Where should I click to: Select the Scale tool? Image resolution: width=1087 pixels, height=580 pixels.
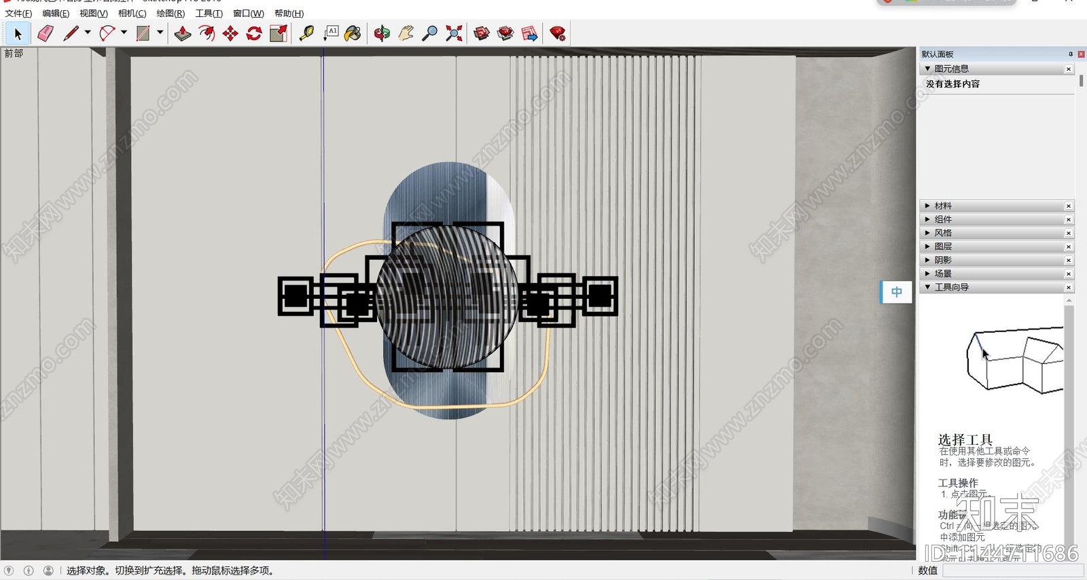tap(278, 33)
